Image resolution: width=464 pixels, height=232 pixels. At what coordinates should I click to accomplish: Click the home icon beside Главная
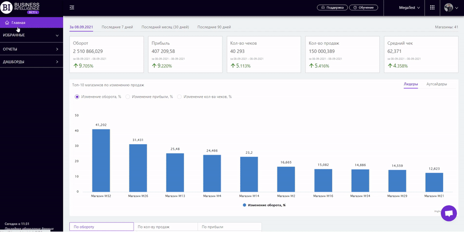pyautogui.click(x=7, y=23)
